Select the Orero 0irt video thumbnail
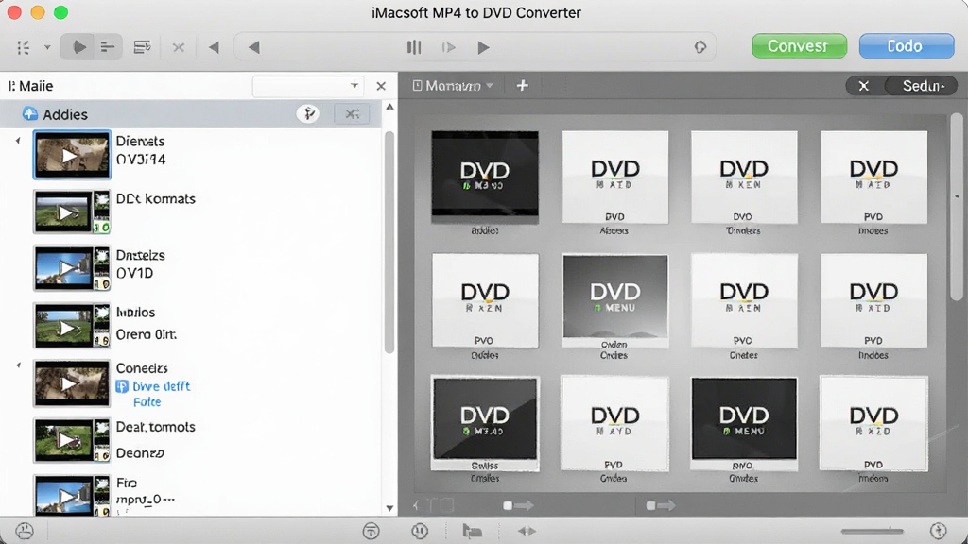Viewport: 968px width, 544px height. tap(72, 325)
